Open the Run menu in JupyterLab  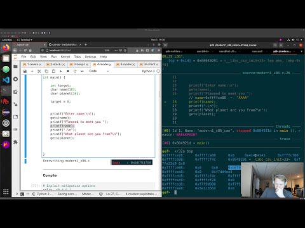pyautogui.click(x=53, y=56)
